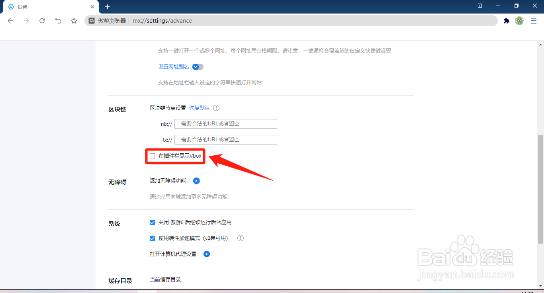Expand 打开计算机代理设置 arrow
Viewport: 544px width, 293px height.
206,254
